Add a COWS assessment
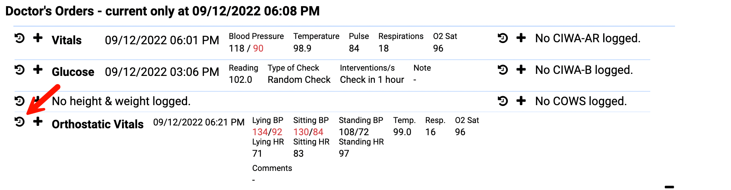The width and height of the screenshot is (731, 190). (x=521, y=101)
